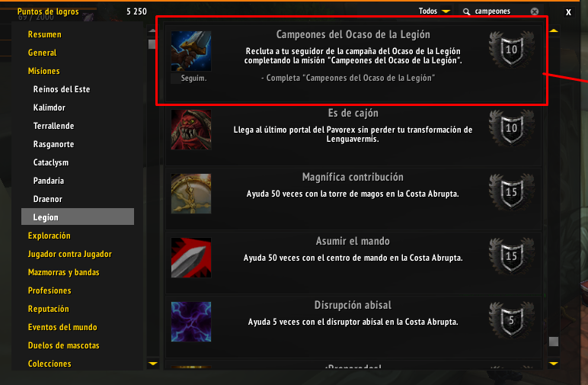Image resolution: width=588 pixels, height=385 pixels.
Task: Expand the Misiones category
Action: [x=44, y=71]
